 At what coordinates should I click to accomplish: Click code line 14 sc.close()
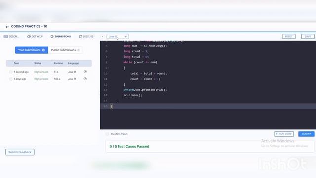pyautogui.click(x=133, y=95)
